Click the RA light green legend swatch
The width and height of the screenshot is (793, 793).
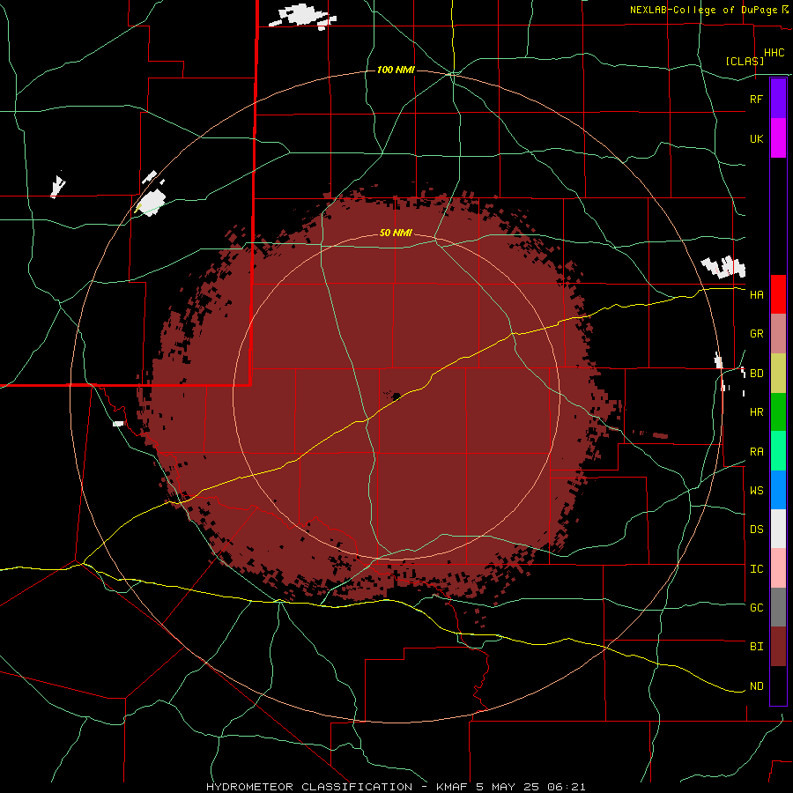pyautogui.click(x=778, y=451)
